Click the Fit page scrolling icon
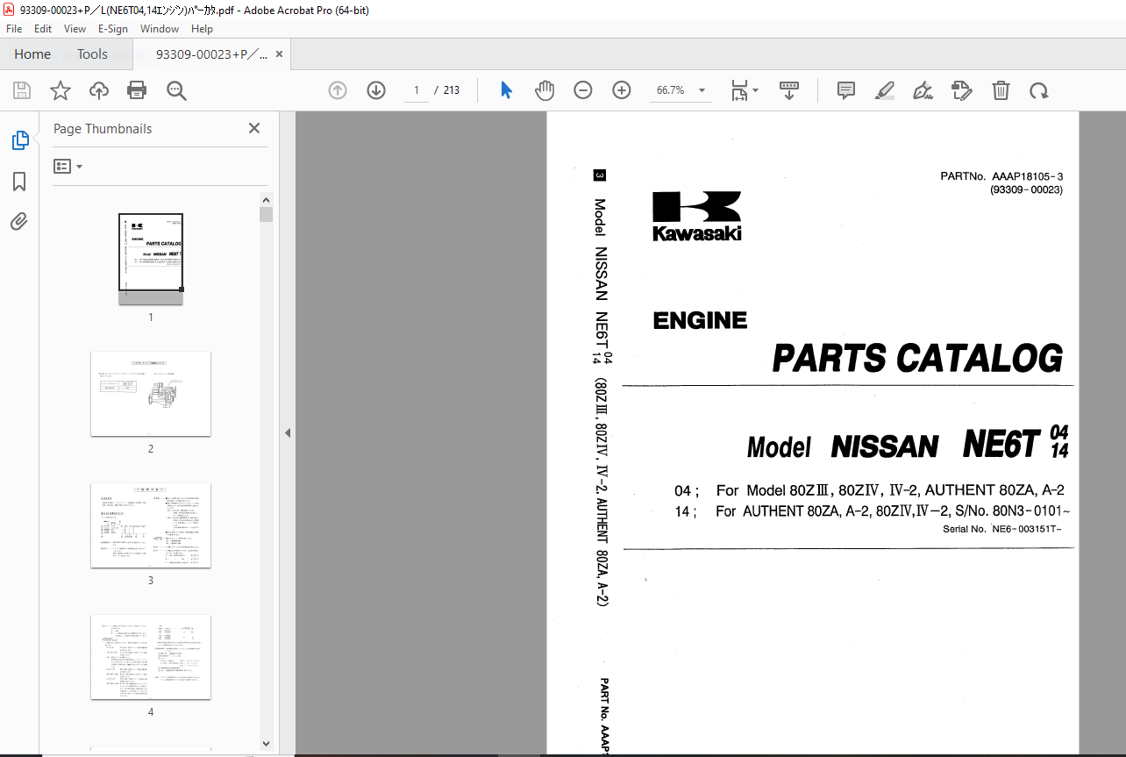This screenshot has height=757, width=1126. click(x=740, y=90)
